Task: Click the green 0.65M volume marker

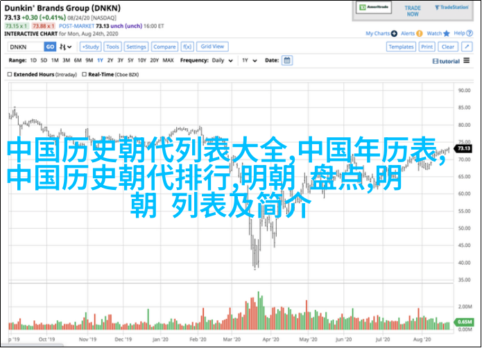Action: (x=463, y=322)
